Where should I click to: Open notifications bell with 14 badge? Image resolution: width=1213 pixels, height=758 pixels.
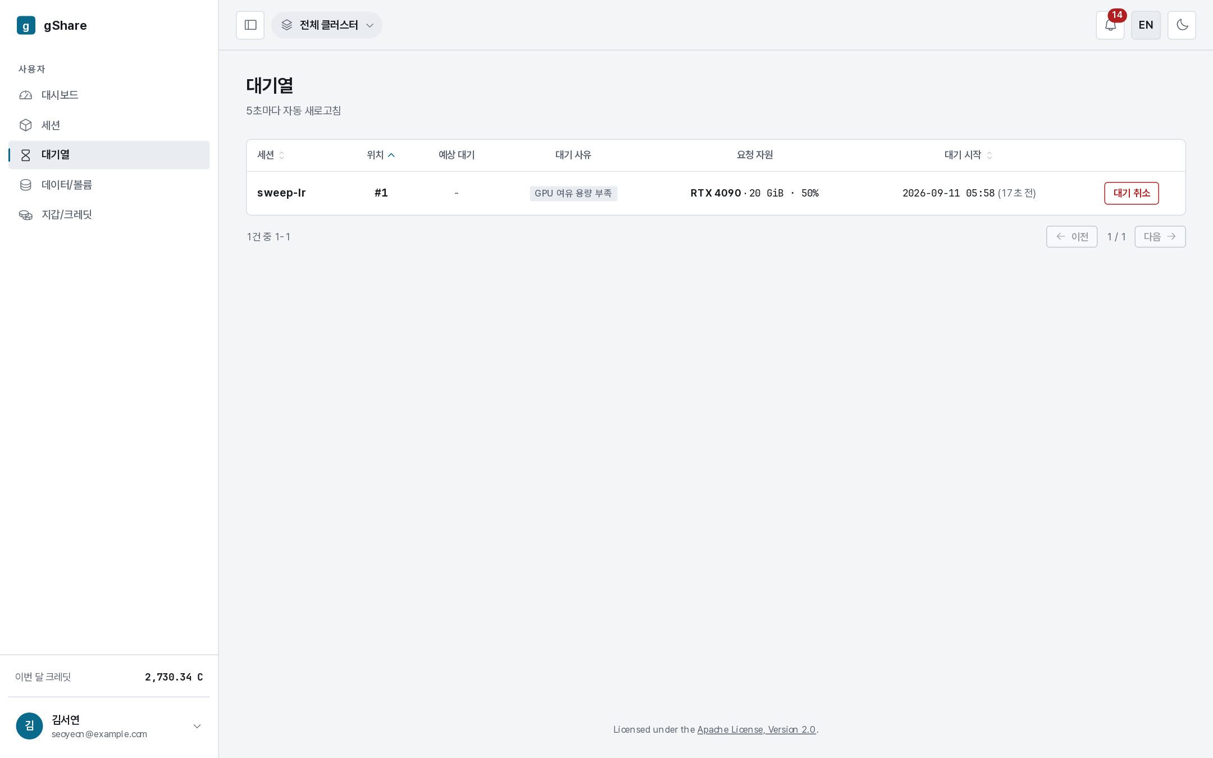tap(1110, 25)
